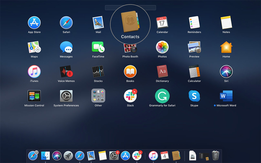
Task: Expand the Other folder
Action: point(98,96)
